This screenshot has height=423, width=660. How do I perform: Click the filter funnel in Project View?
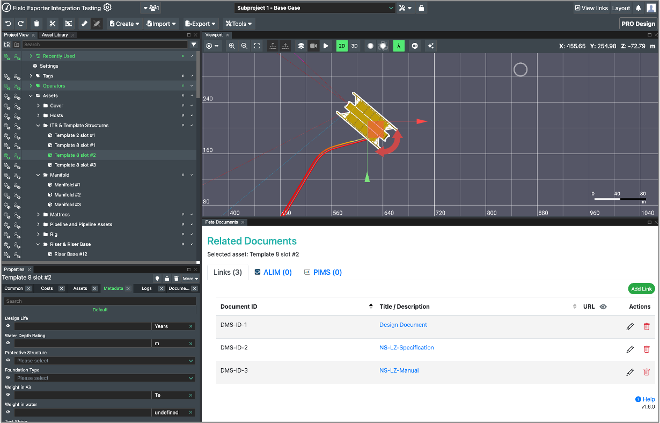(x=194, y=45)
